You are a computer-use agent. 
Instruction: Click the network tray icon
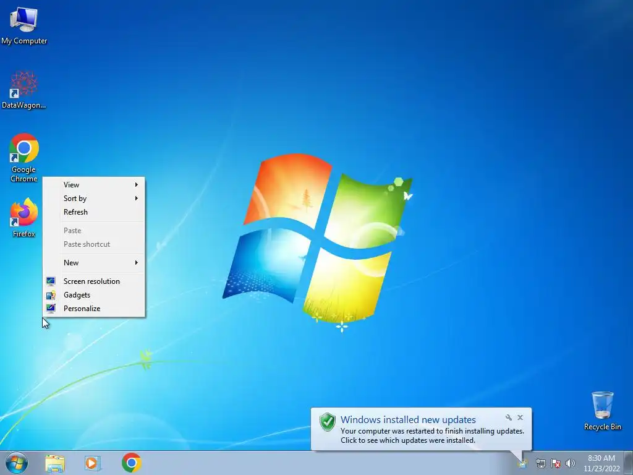click(x=540, y=463)
